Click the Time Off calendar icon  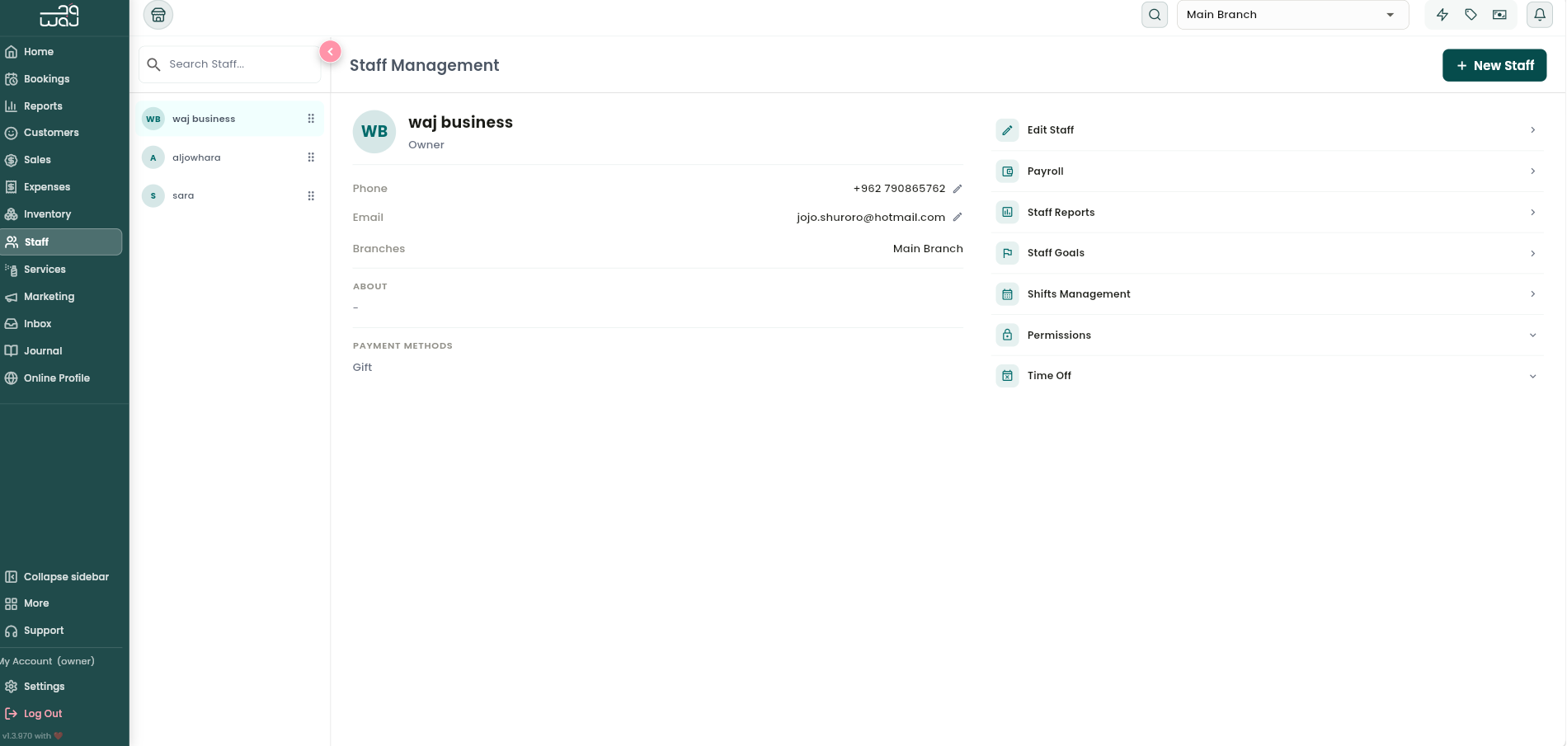1007,376
